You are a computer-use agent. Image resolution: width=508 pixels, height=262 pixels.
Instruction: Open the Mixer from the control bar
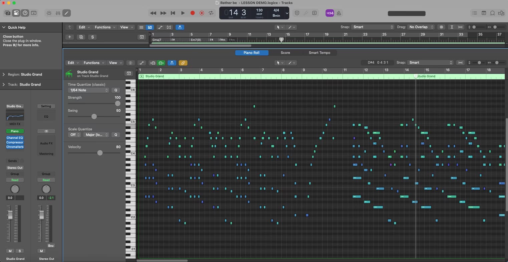tap(58, 13)
